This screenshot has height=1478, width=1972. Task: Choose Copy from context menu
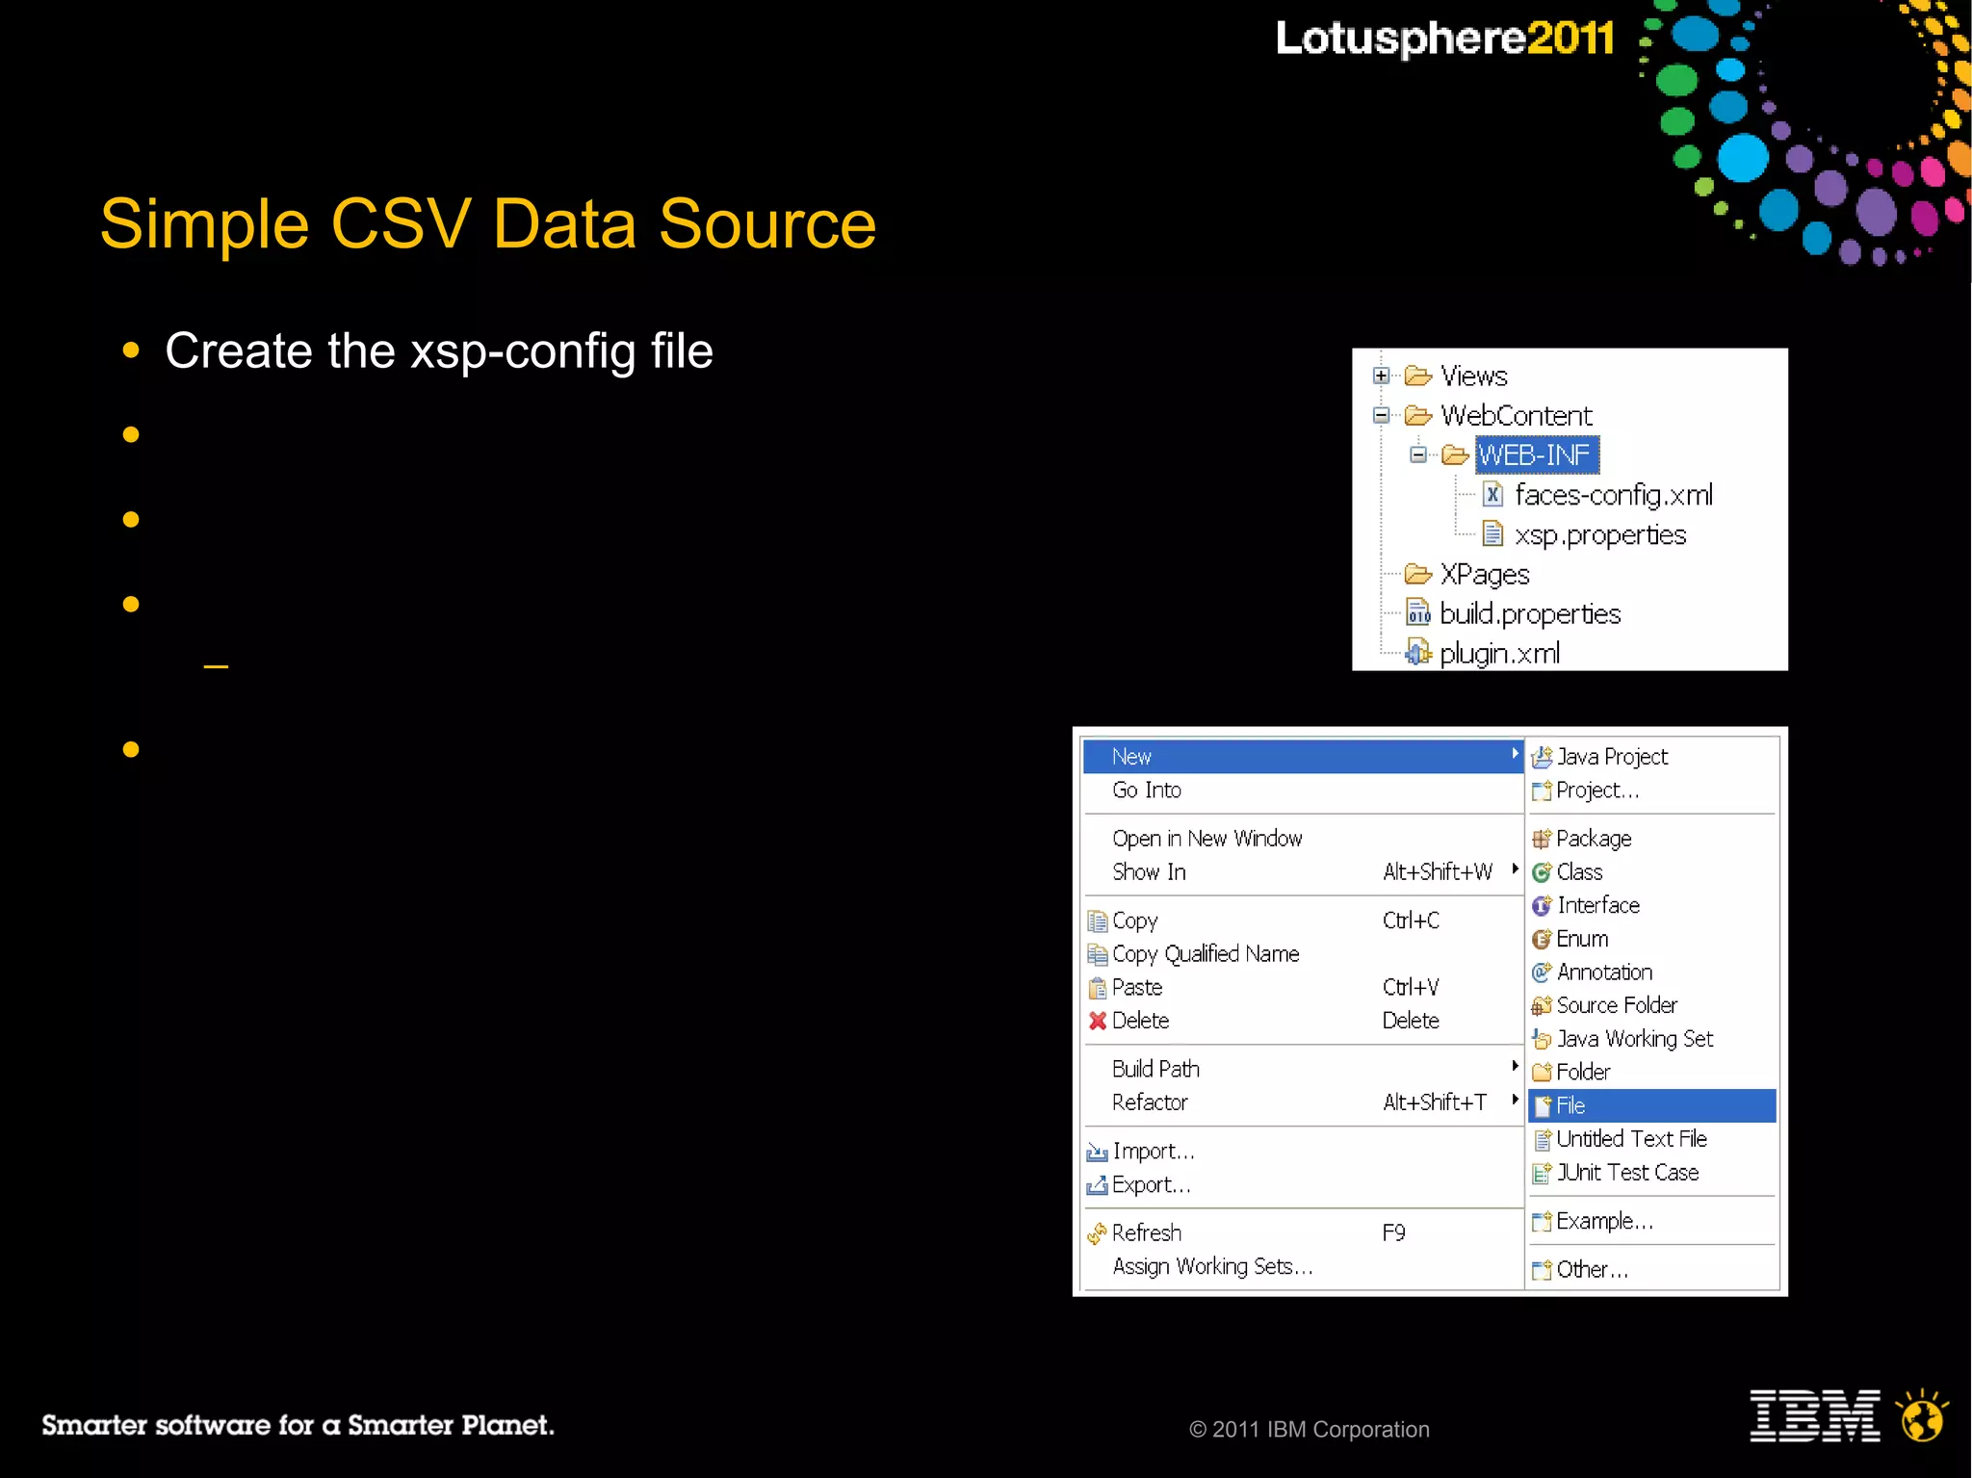click(1303, 921)
